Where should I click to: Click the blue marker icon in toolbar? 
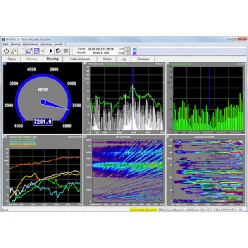pyautogui.click(x=134, y=53)
